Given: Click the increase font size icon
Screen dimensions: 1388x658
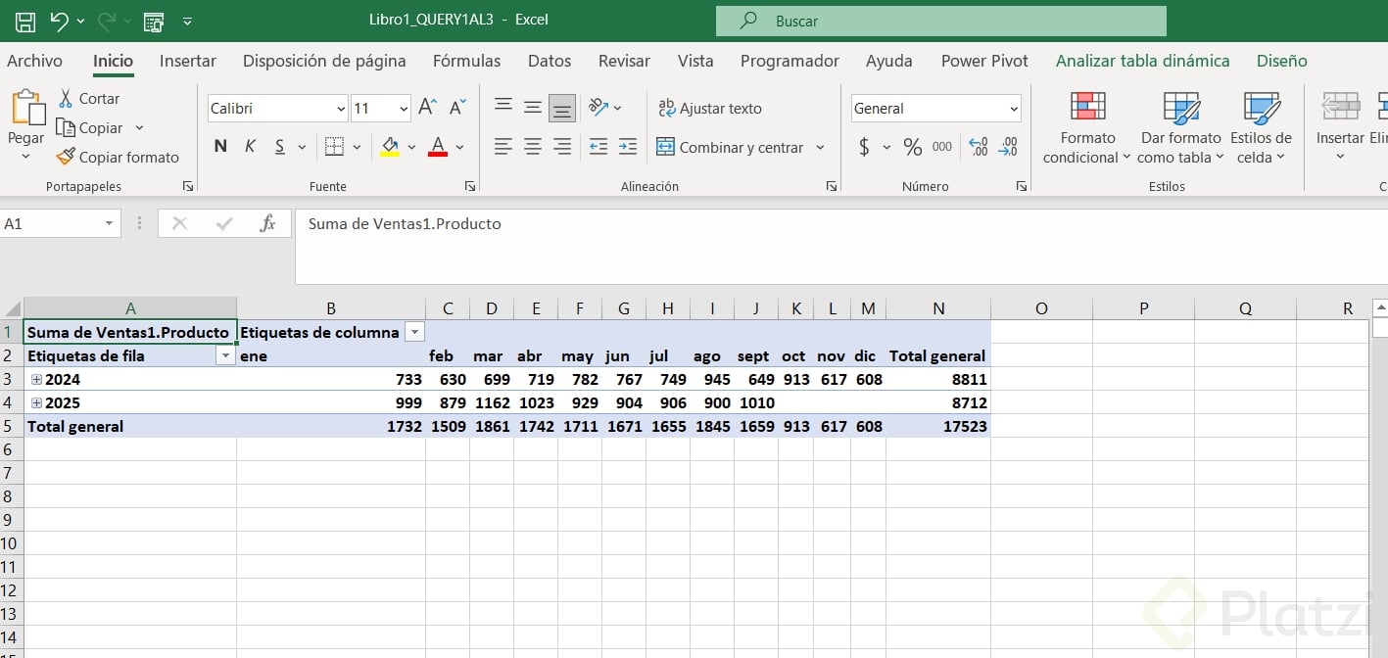Looking at the screenshot, I should point(427,108).
